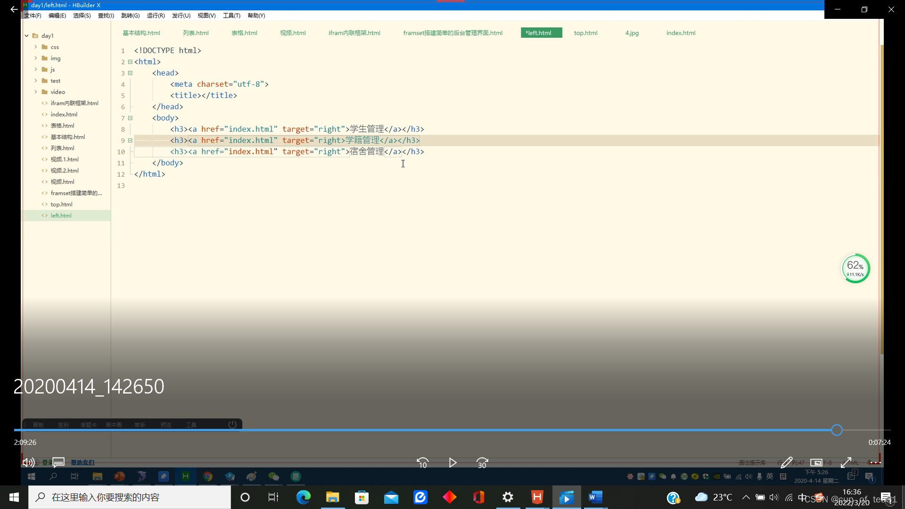The height and width of the screenshot is (509, 905).
Task: Skip back 10 seconds
Action: [423, 463]
